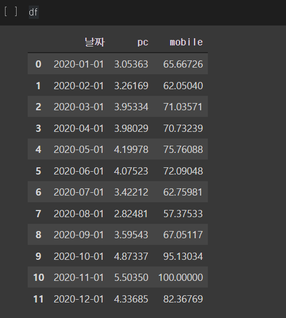Select the 'mobile' column header
This screenshot has height=318, width=286.
coord(186,42)
